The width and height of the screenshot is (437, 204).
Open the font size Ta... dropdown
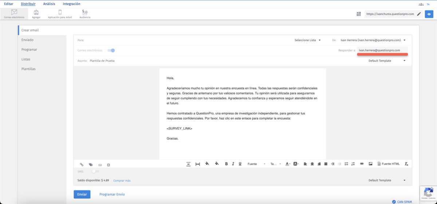click(276, 164)
